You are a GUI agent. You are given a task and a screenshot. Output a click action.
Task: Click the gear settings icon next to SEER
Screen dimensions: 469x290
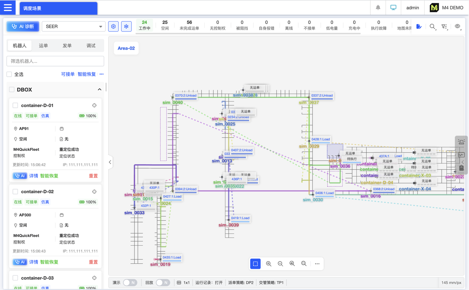[113, 27]
